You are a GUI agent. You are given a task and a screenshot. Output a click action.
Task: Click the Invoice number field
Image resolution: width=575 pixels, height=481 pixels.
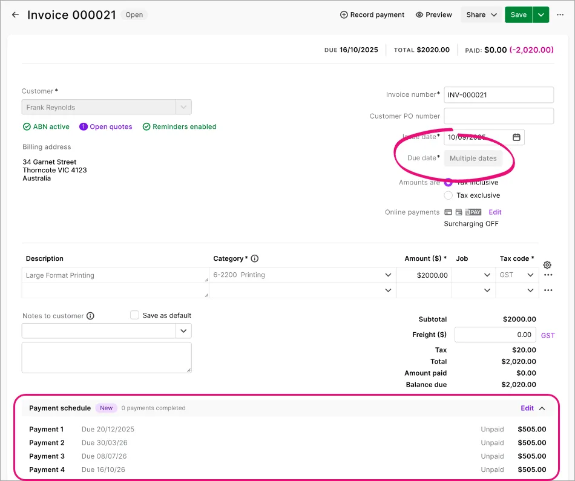tap(499, 95)
